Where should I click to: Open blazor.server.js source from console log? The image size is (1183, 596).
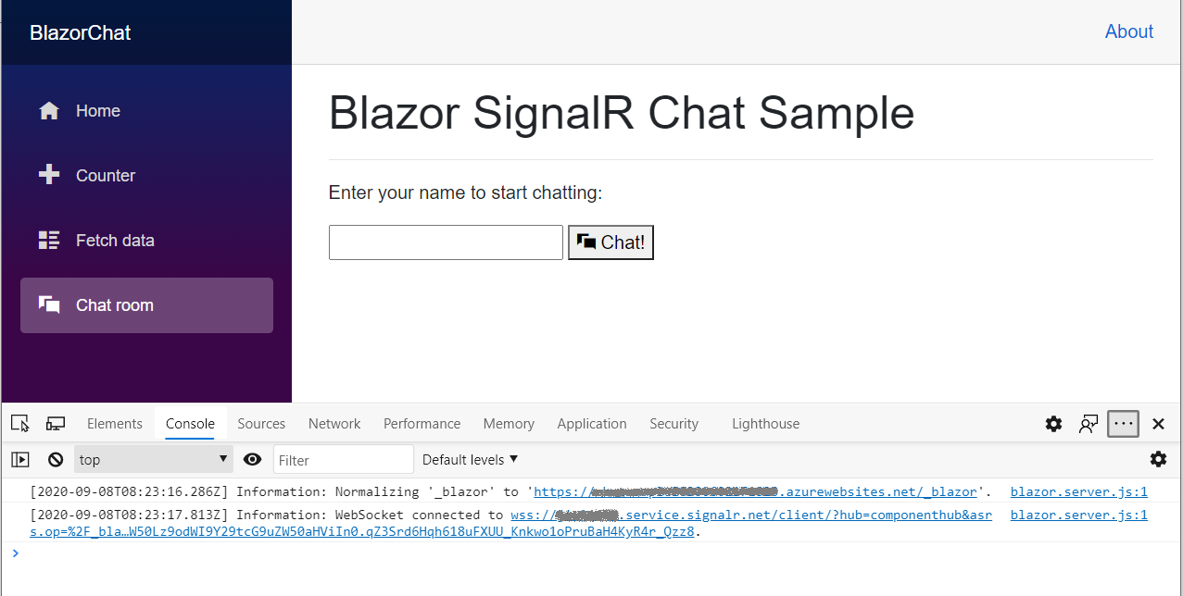pos(1078,491)
